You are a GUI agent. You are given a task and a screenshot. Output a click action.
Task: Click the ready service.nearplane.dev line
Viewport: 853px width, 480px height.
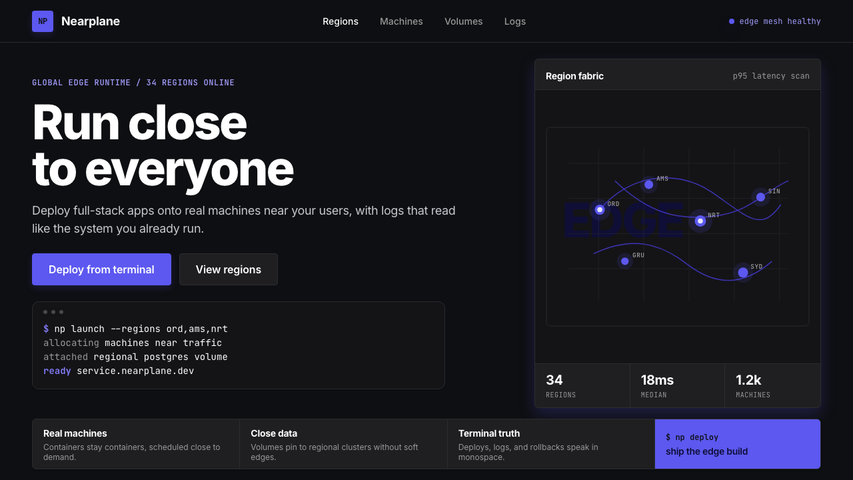(119, 371)
